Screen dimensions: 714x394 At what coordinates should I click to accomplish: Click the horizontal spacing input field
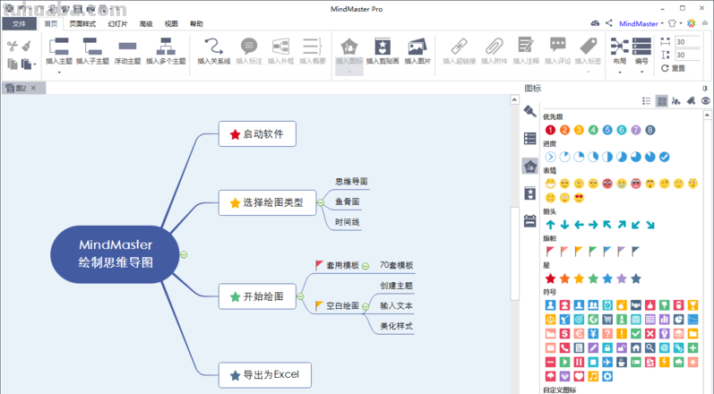pos(687,42)
